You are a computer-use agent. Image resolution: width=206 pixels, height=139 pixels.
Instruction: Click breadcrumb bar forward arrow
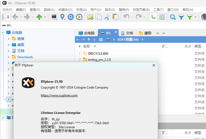point(83,39)
